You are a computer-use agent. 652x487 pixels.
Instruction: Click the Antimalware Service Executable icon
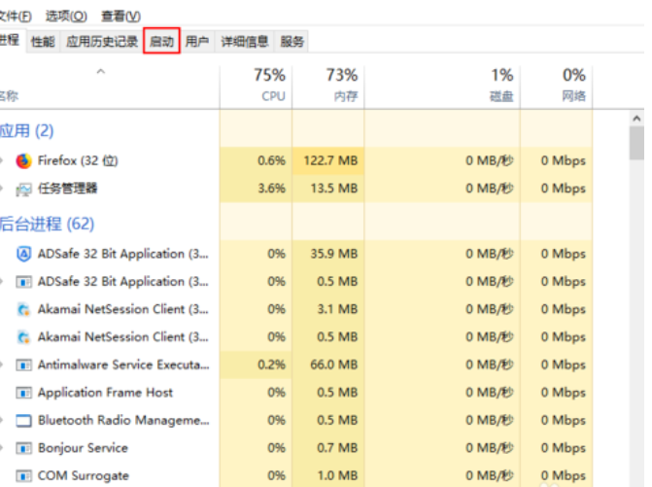click(x=23, y=365)
